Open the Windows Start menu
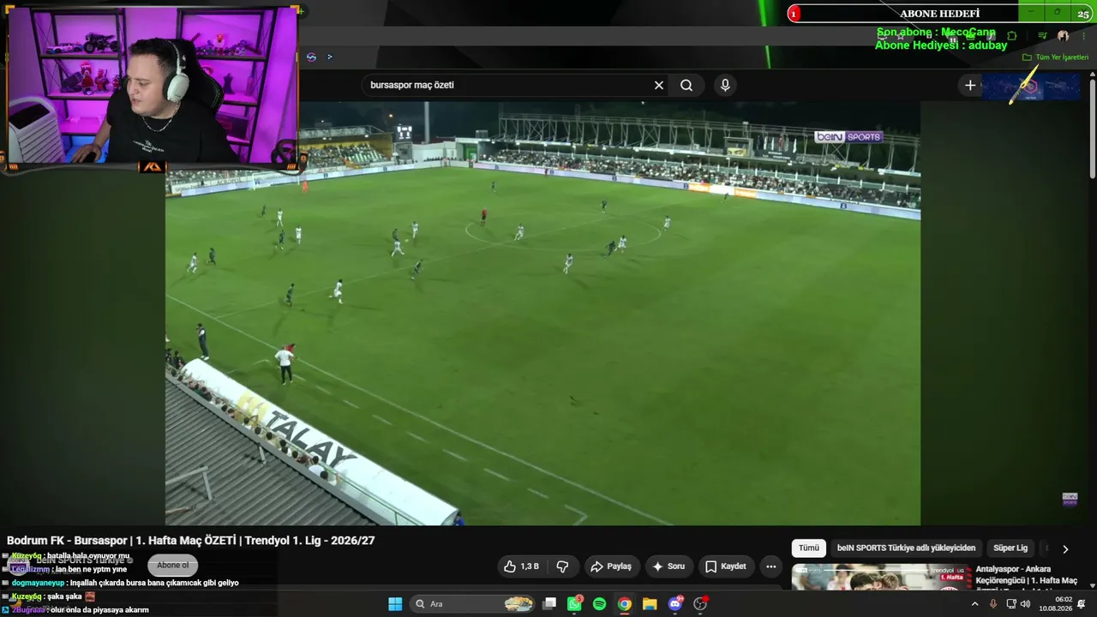Screen dimensions: 1097x617 [x=395, y=604]
